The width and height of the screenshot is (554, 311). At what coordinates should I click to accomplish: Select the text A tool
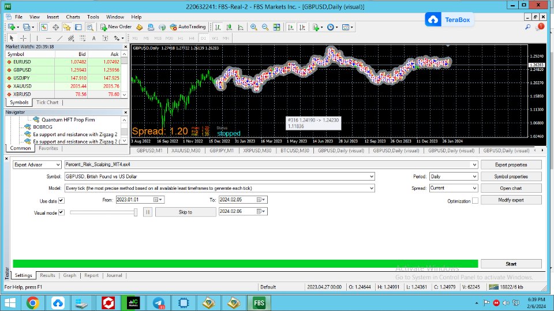click(x=93, y=38)
